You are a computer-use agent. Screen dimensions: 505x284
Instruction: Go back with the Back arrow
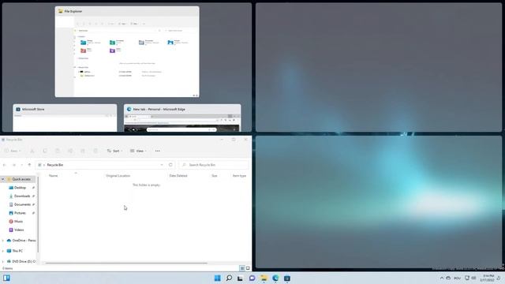[5, 165]
